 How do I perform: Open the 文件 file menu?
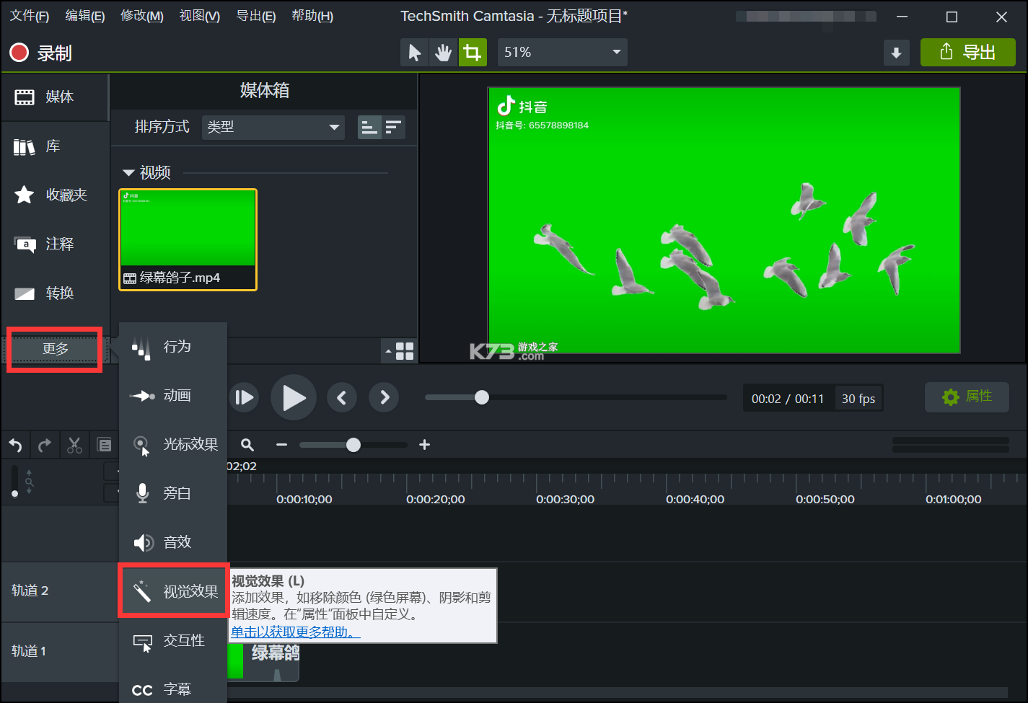point(29,16)
